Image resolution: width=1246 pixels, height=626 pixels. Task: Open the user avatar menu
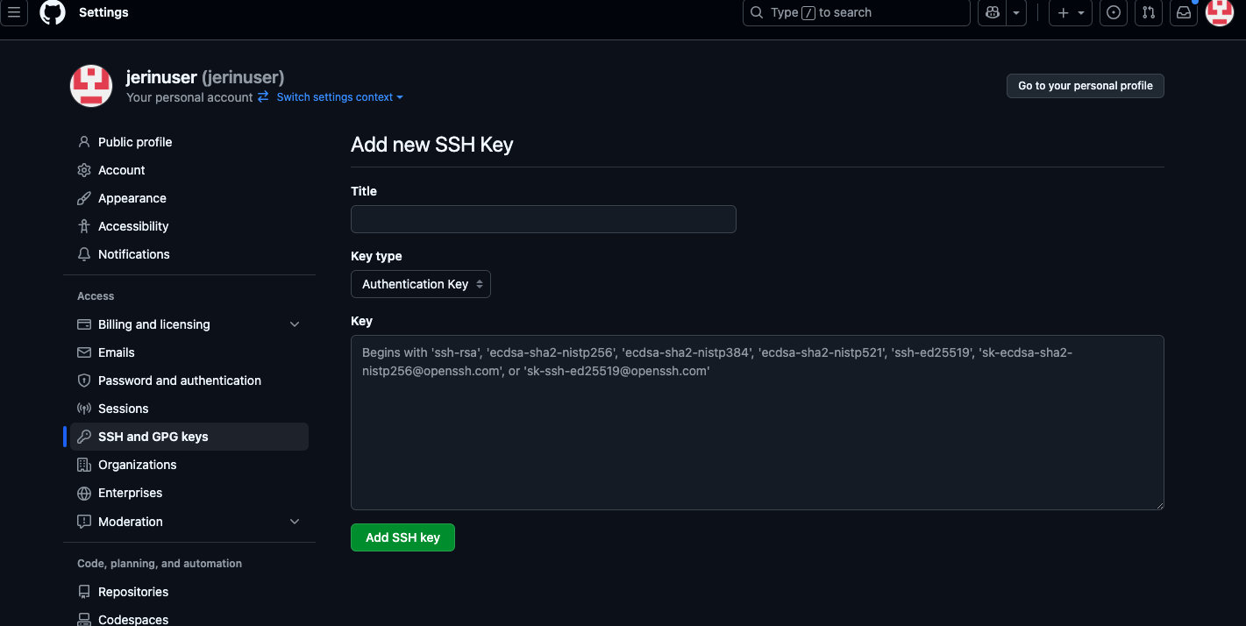point(1220,12)
